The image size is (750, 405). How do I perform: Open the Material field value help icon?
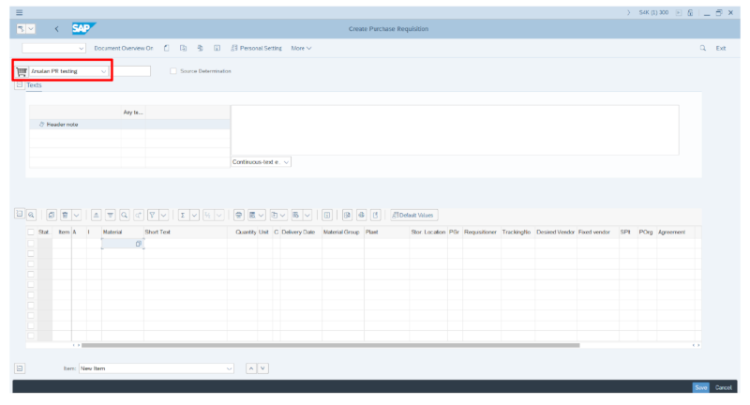138,244
